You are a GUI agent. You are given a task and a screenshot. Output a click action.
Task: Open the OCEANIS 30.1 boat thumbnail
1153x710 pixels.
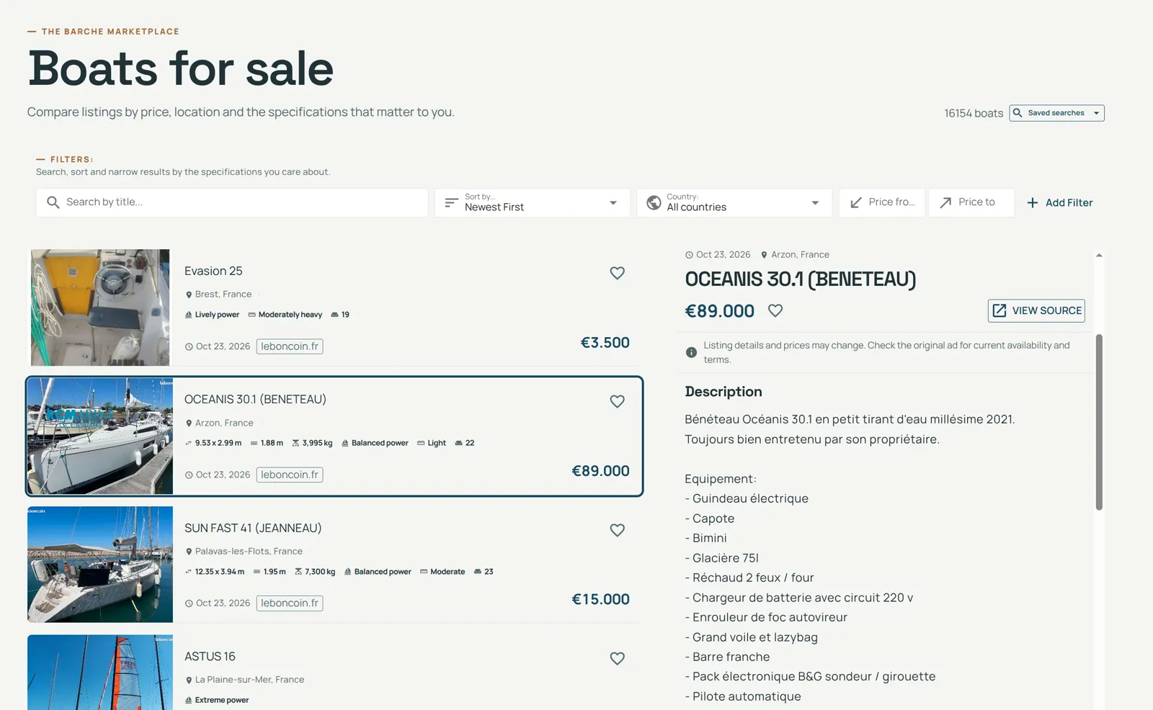pyautogui.click(x=100, y=436)
